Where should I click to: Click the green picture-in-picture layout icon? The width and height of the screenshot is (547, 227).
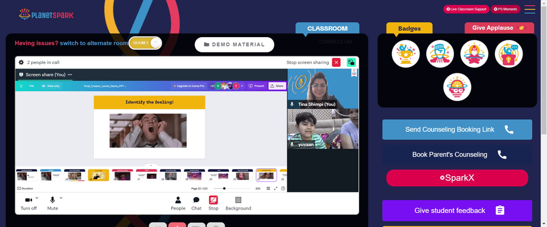[351, 62]
